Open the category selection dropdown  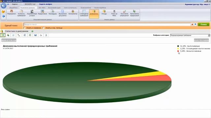click(x=209, y=35)
